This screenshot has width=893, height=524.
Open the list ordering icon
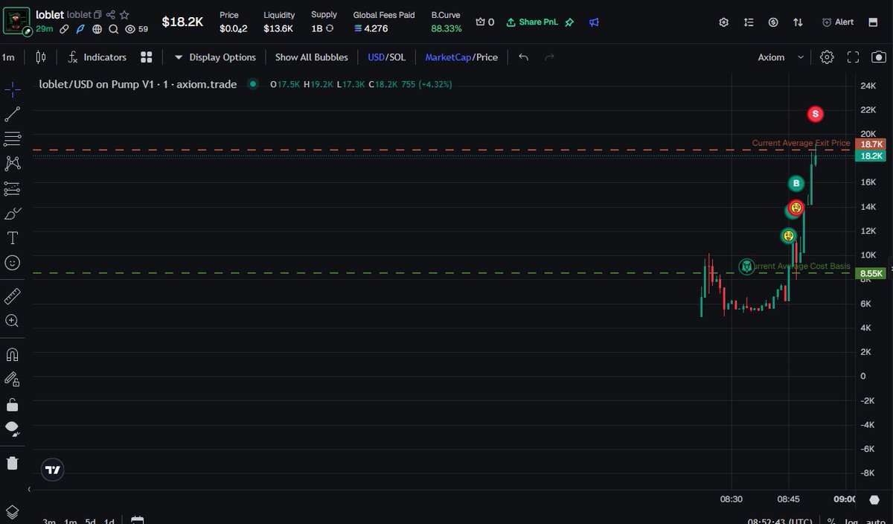tap(749, 22)
